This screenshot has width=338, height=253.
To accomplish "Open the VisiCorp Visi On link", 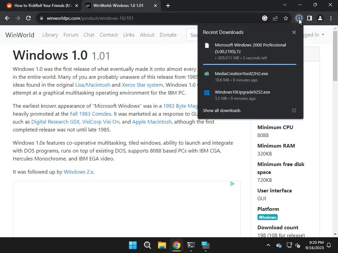I will point(101,122).
